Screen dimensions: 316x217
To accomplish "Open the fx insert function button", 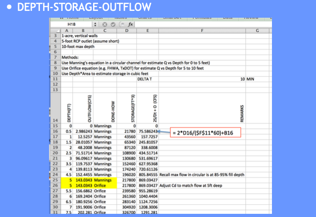I will click(x=130, y=25).
